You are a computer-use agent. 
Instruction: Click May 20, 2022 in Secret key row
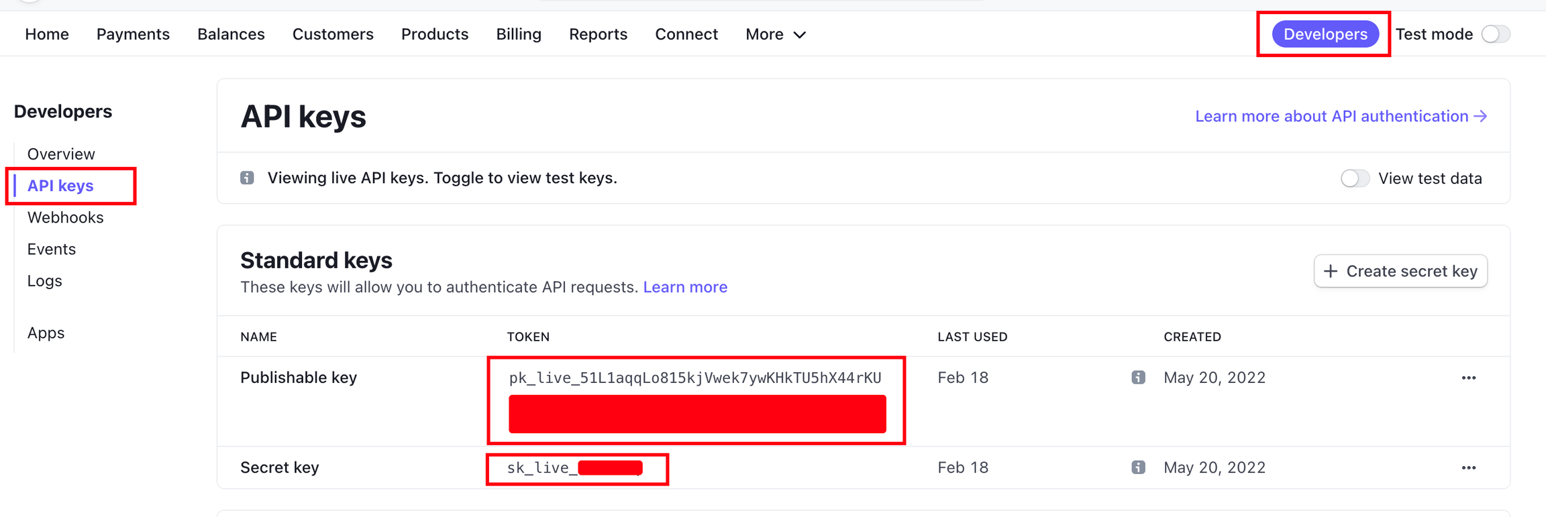point(1215,467)
